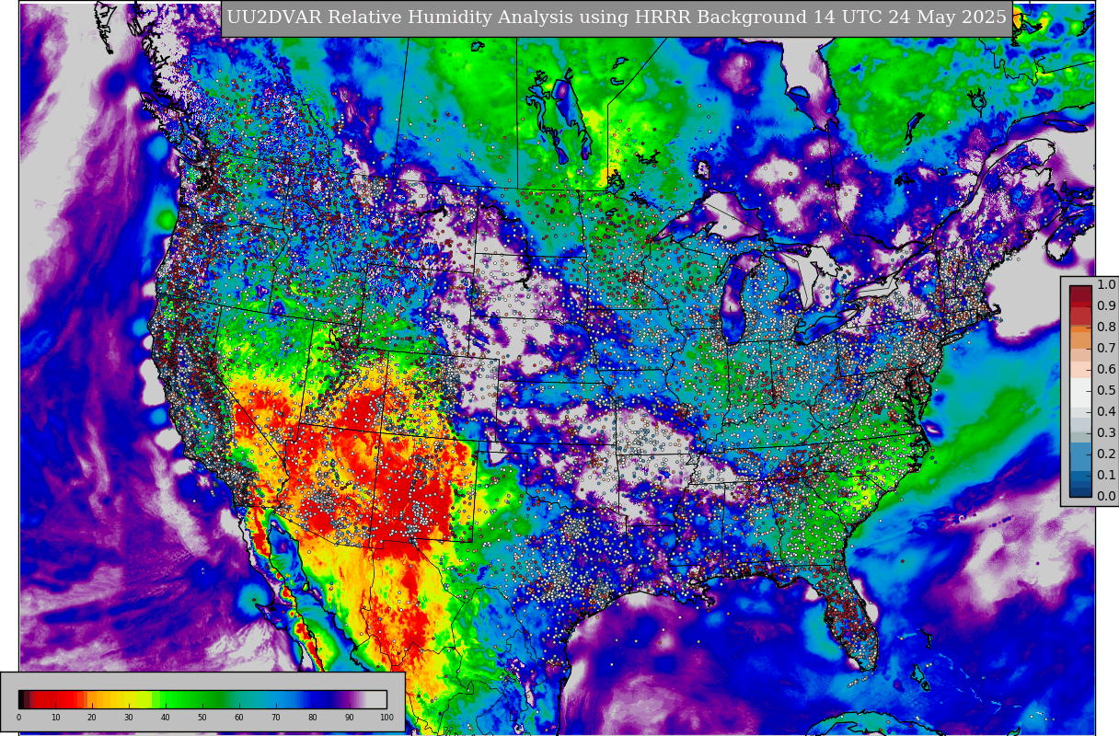
Task: Select the 0.2 label on the right legend
Action: (1106, 454)
